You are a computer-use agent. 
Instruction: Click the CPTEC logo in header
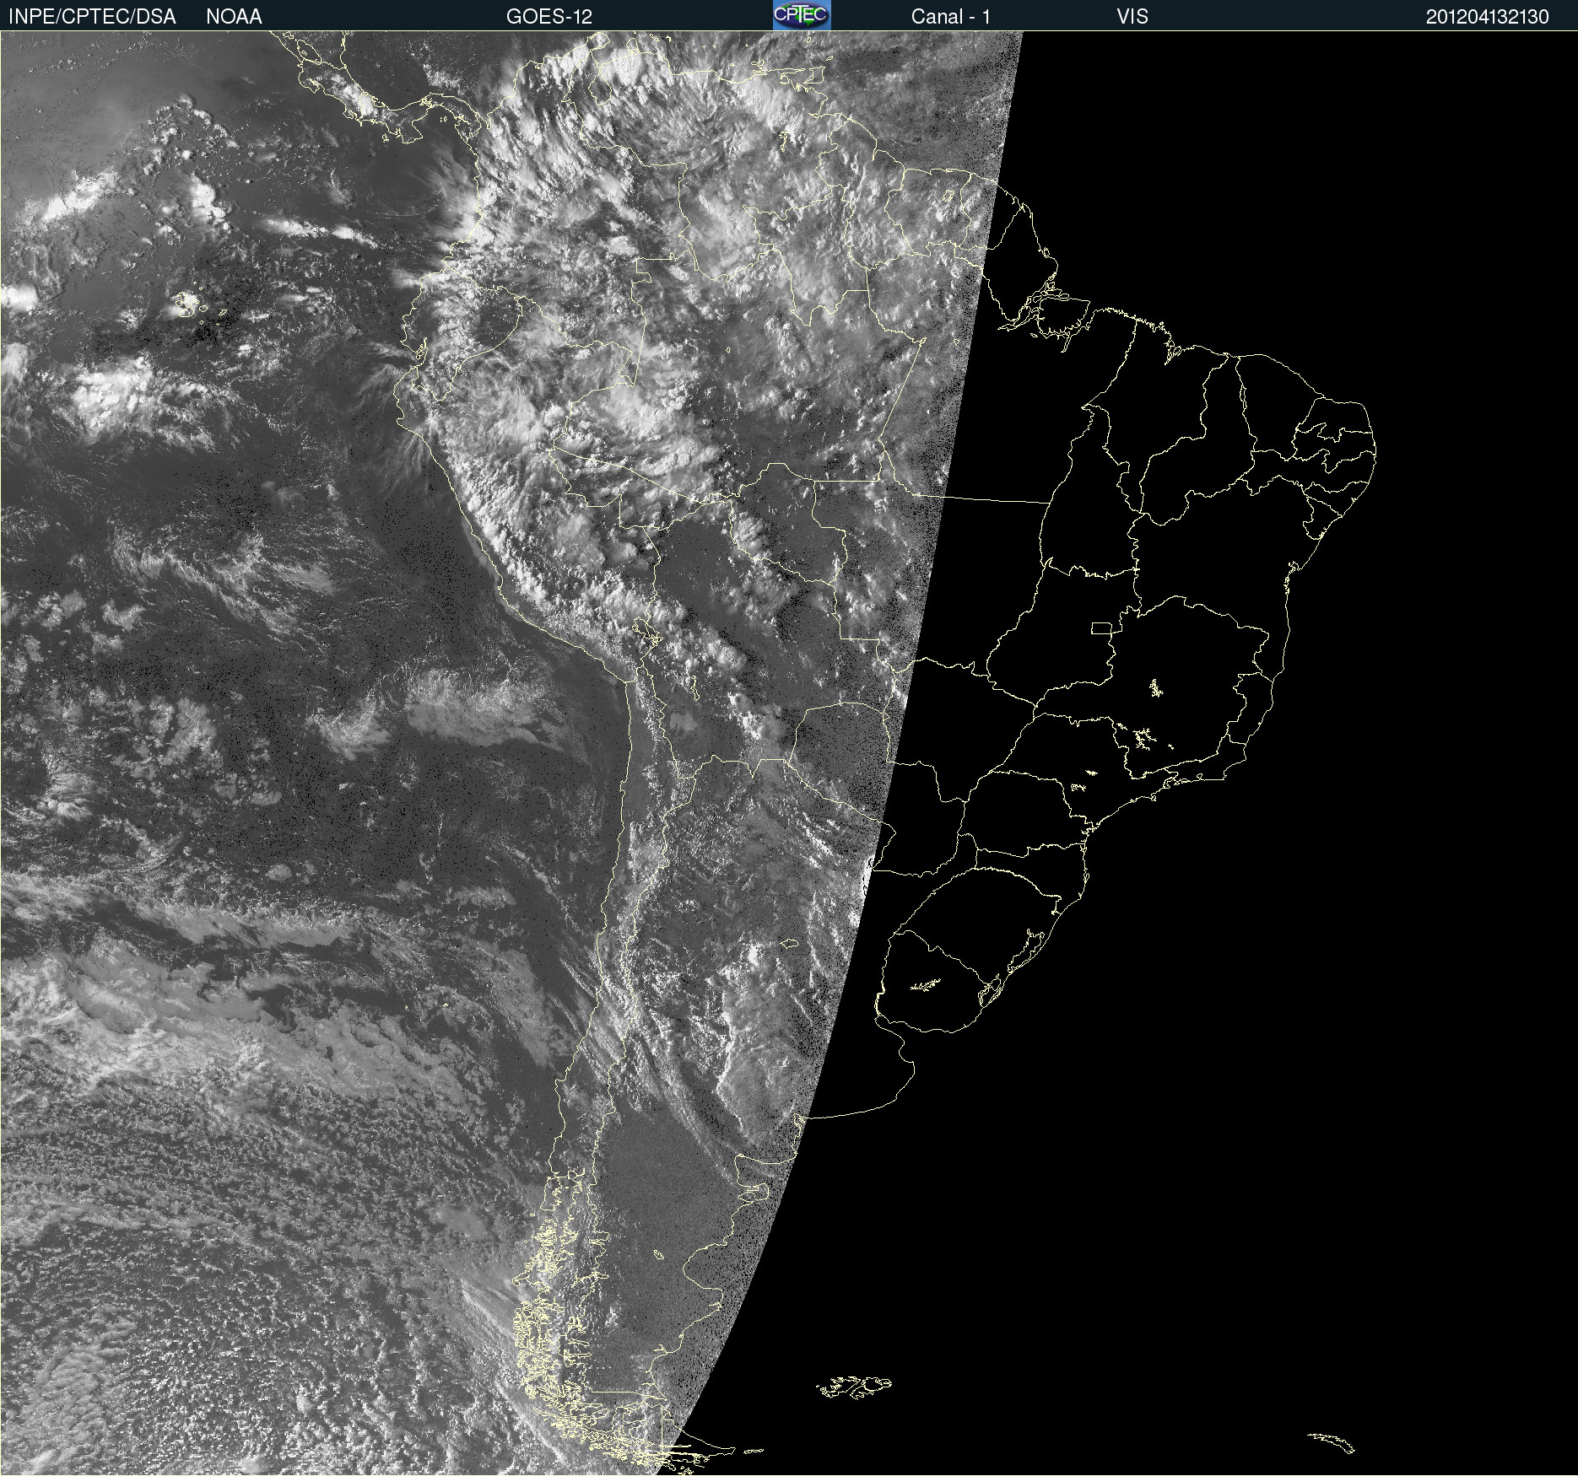click(802, 15)
